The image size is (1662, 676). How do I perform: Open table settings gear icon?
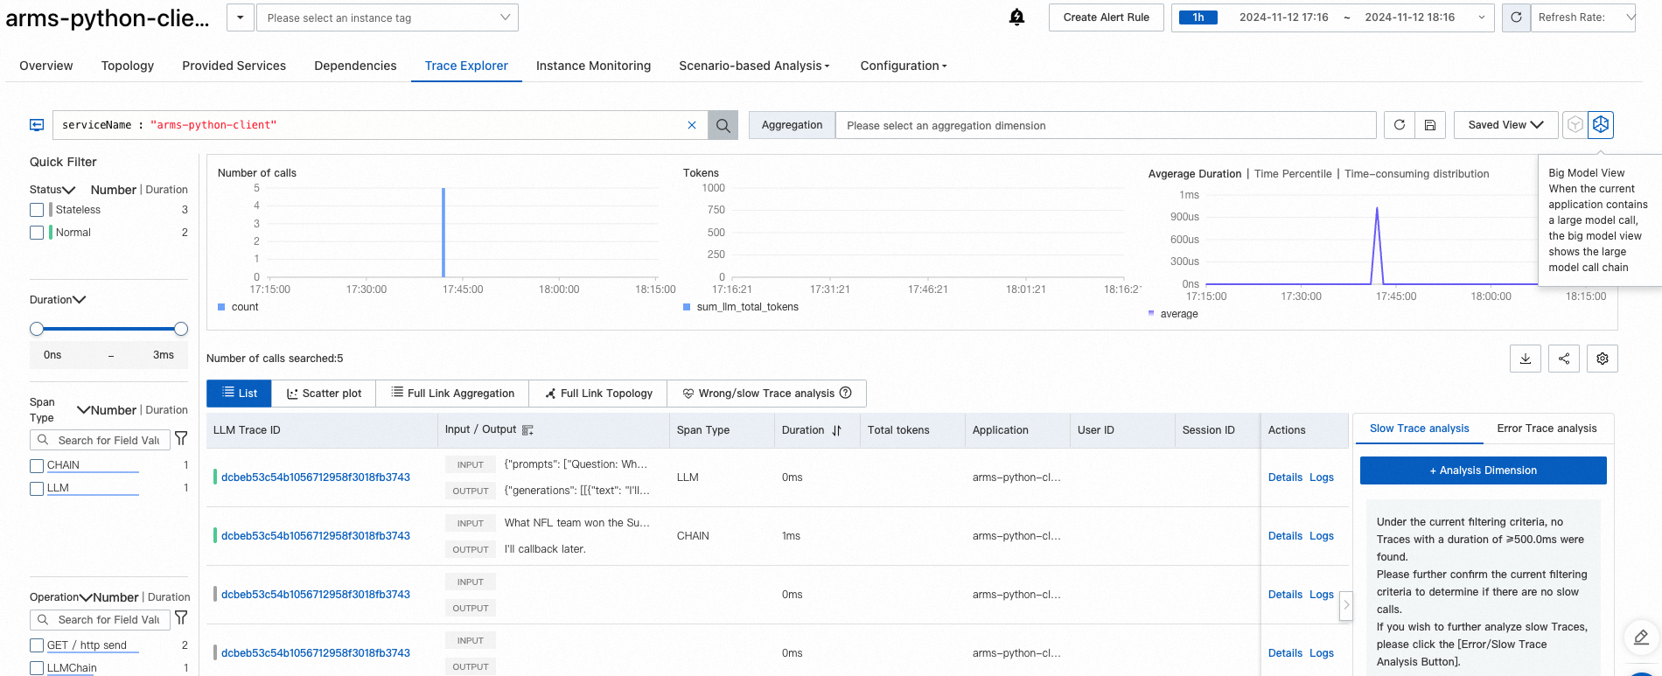coord(1603,359)
